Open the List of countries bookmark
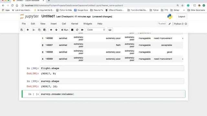This screenshot has height=116, width=207. coord(22,10)
